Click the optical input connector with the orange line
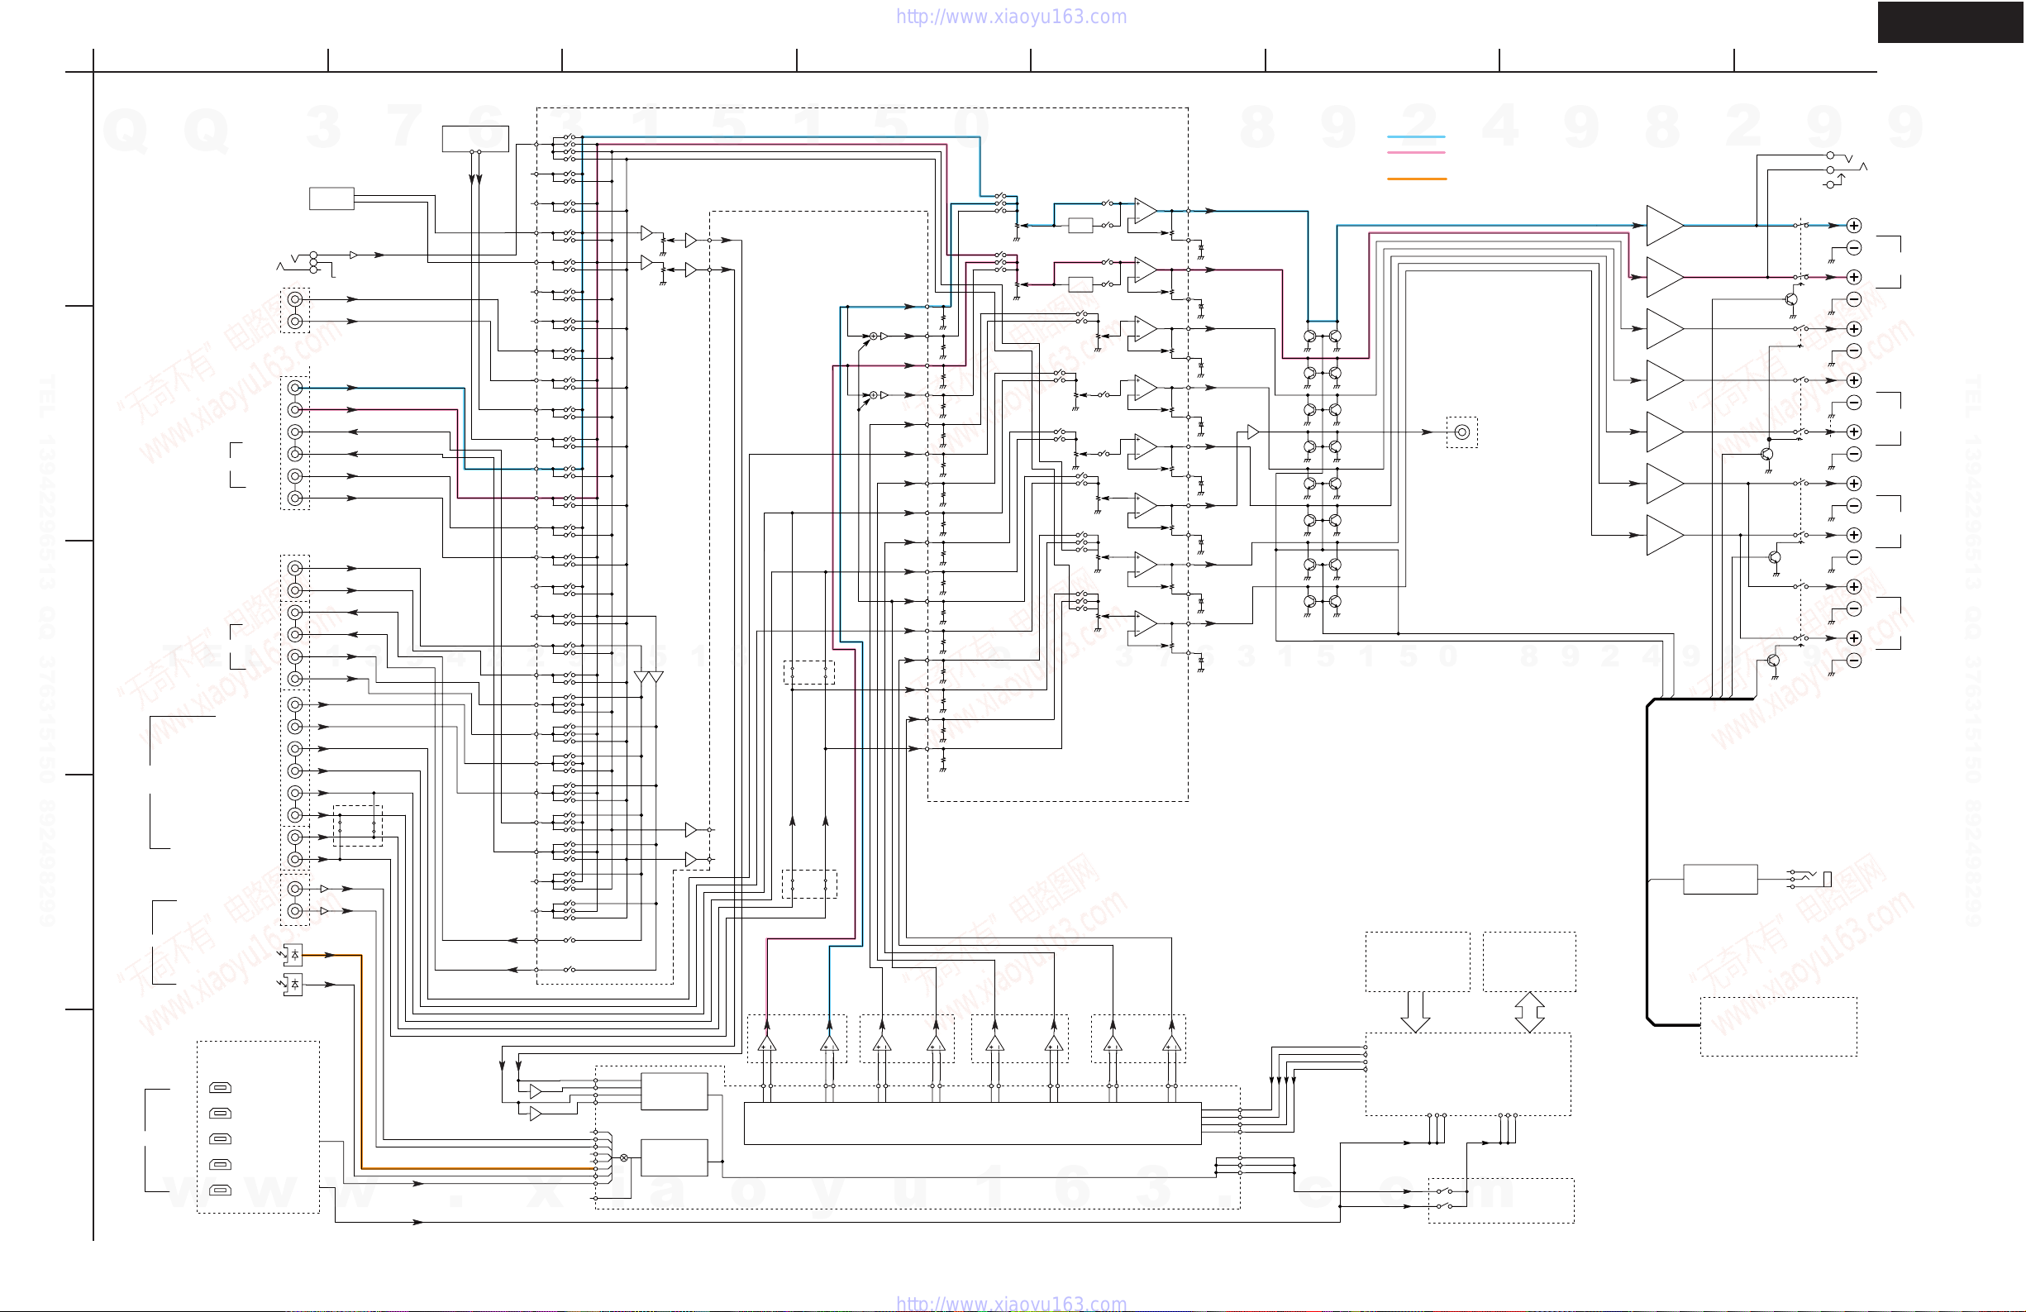The height and width of the screenshot is (1312, 2026). (x=292, y=954)
